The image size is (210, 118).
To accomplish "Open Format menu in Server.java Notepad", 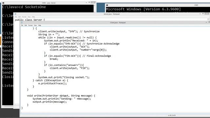I will (24, 17).
